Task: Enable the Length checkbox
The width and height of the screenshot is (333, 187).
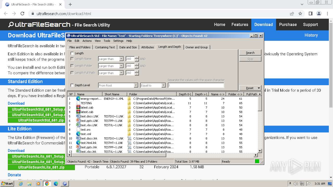Action: pyautogui.click(x=72, y=53)
